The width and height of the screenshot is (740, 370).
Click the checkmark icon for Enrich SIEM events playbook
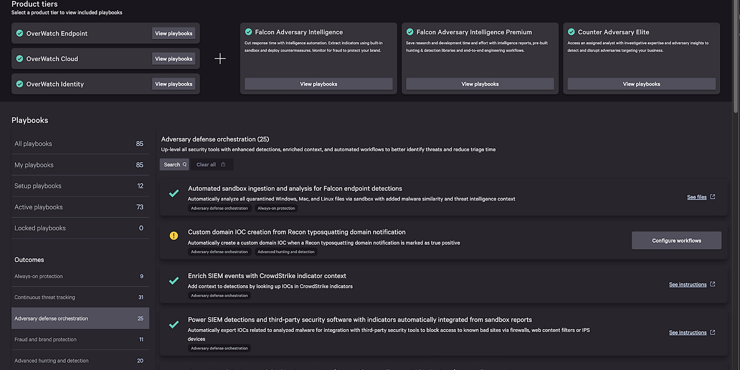174,280
